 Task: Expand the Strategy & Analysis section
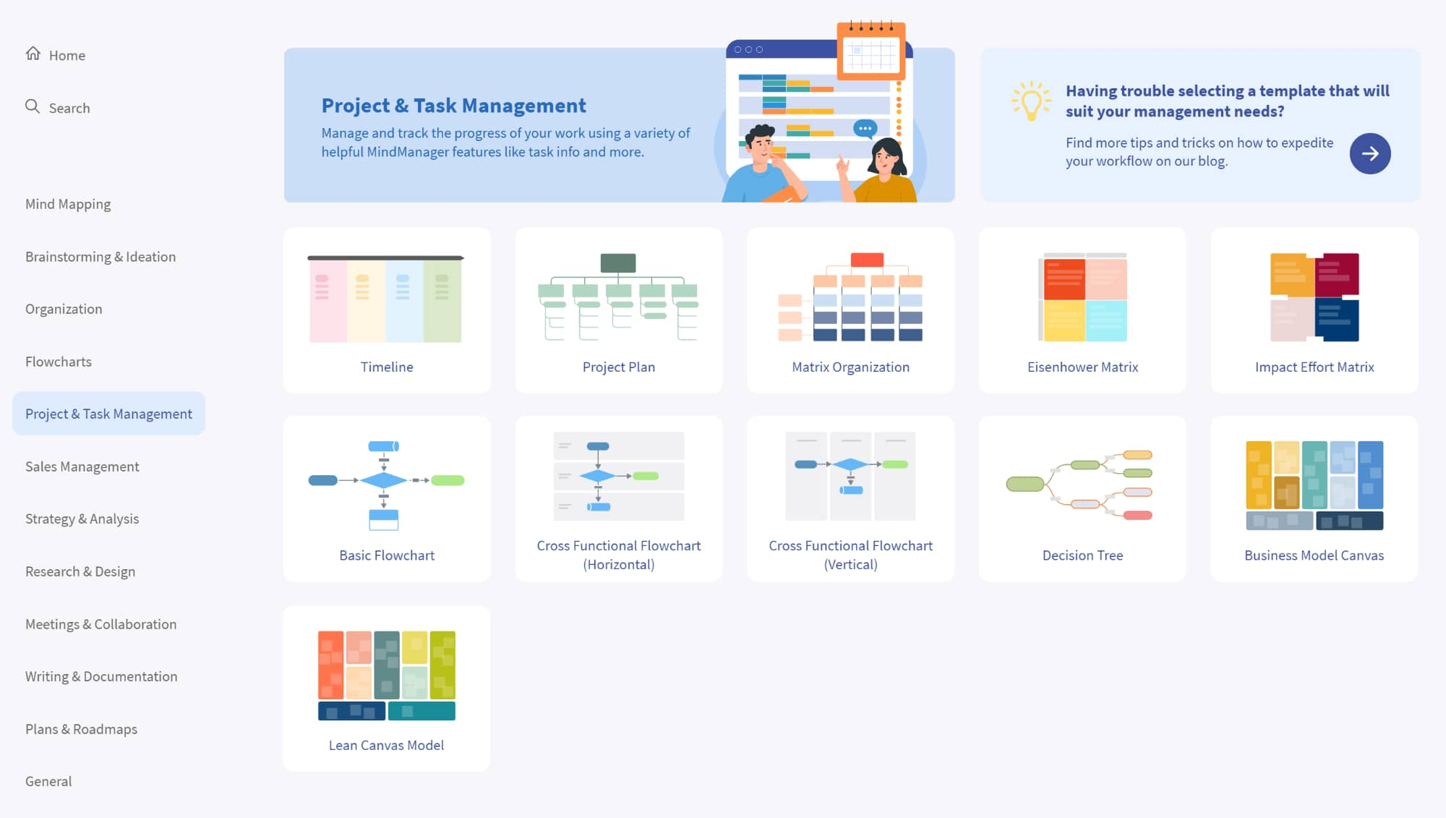pyautogui.click(x=82, y=518)
